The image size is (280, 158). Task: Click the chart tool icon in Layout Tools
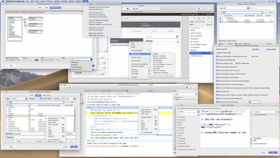[x=146, y=9]
